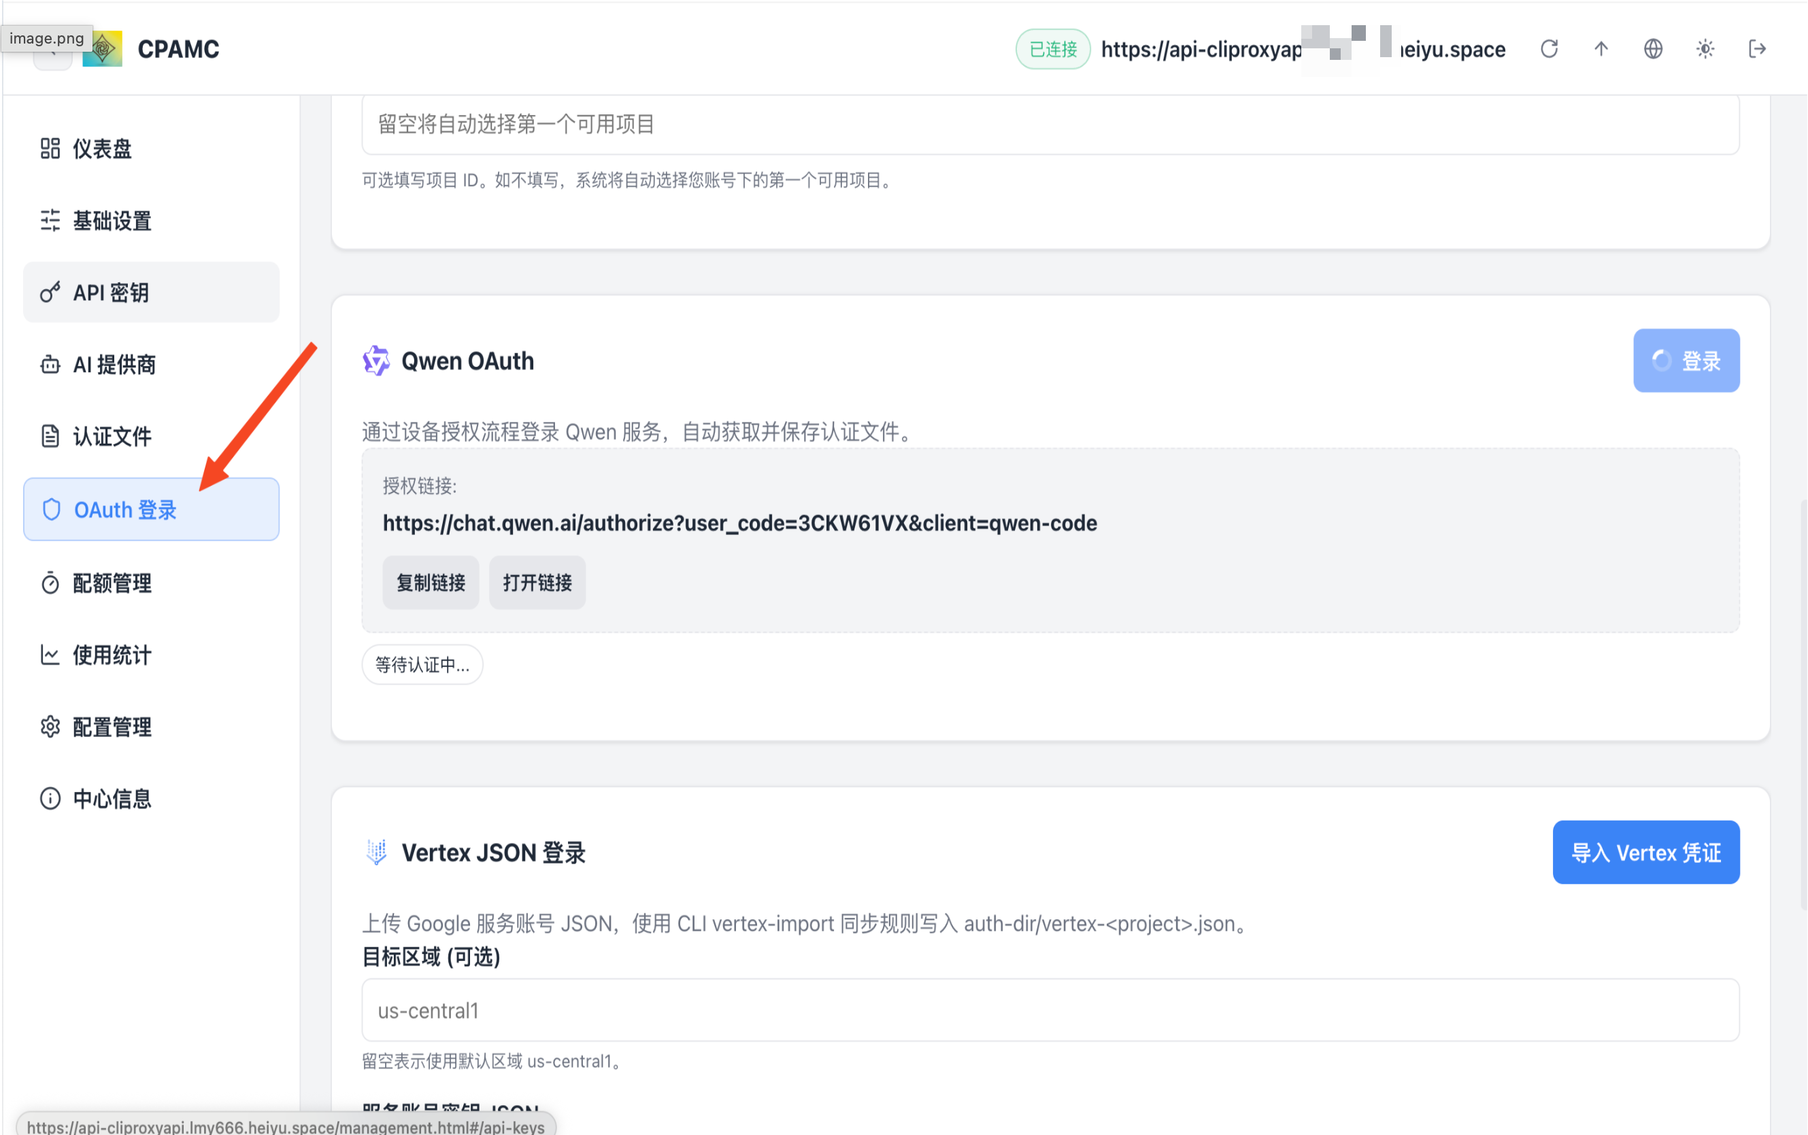
Task: Focus the us-central1 region input
Action: coord(1050,1010)
